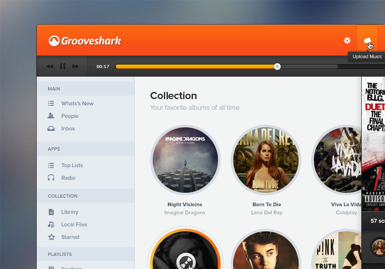Image resolution: width=385 pixels, height=269 pixels.
Task: Go to the People section
Action: pyautogui.click(x=70, y=116)
